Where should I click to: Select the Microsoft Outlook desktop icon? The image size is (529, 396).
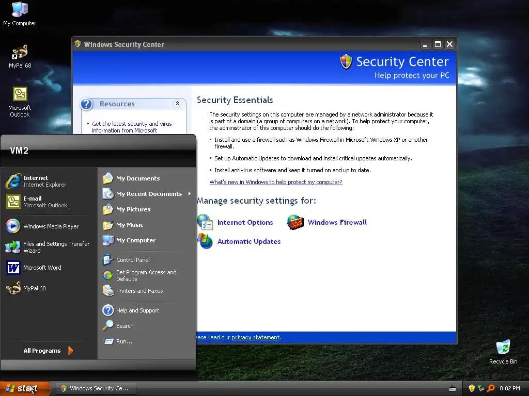pyautogui.click(x=20, y=102)
